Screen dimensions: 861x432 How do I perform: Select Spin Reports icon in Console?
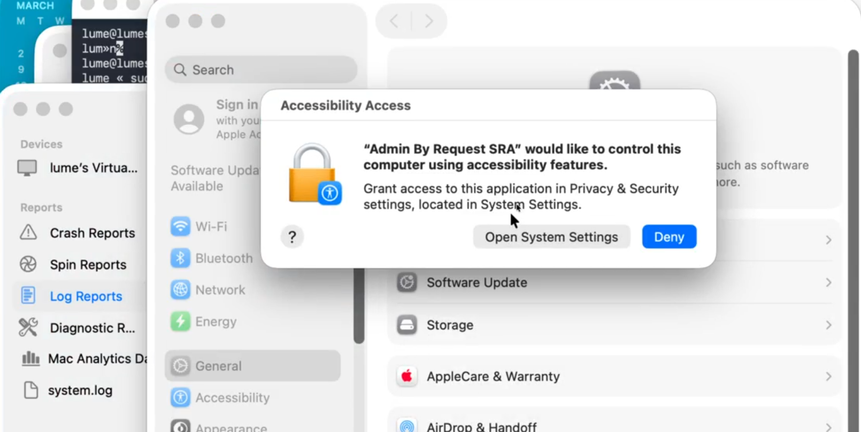(28, 264)
